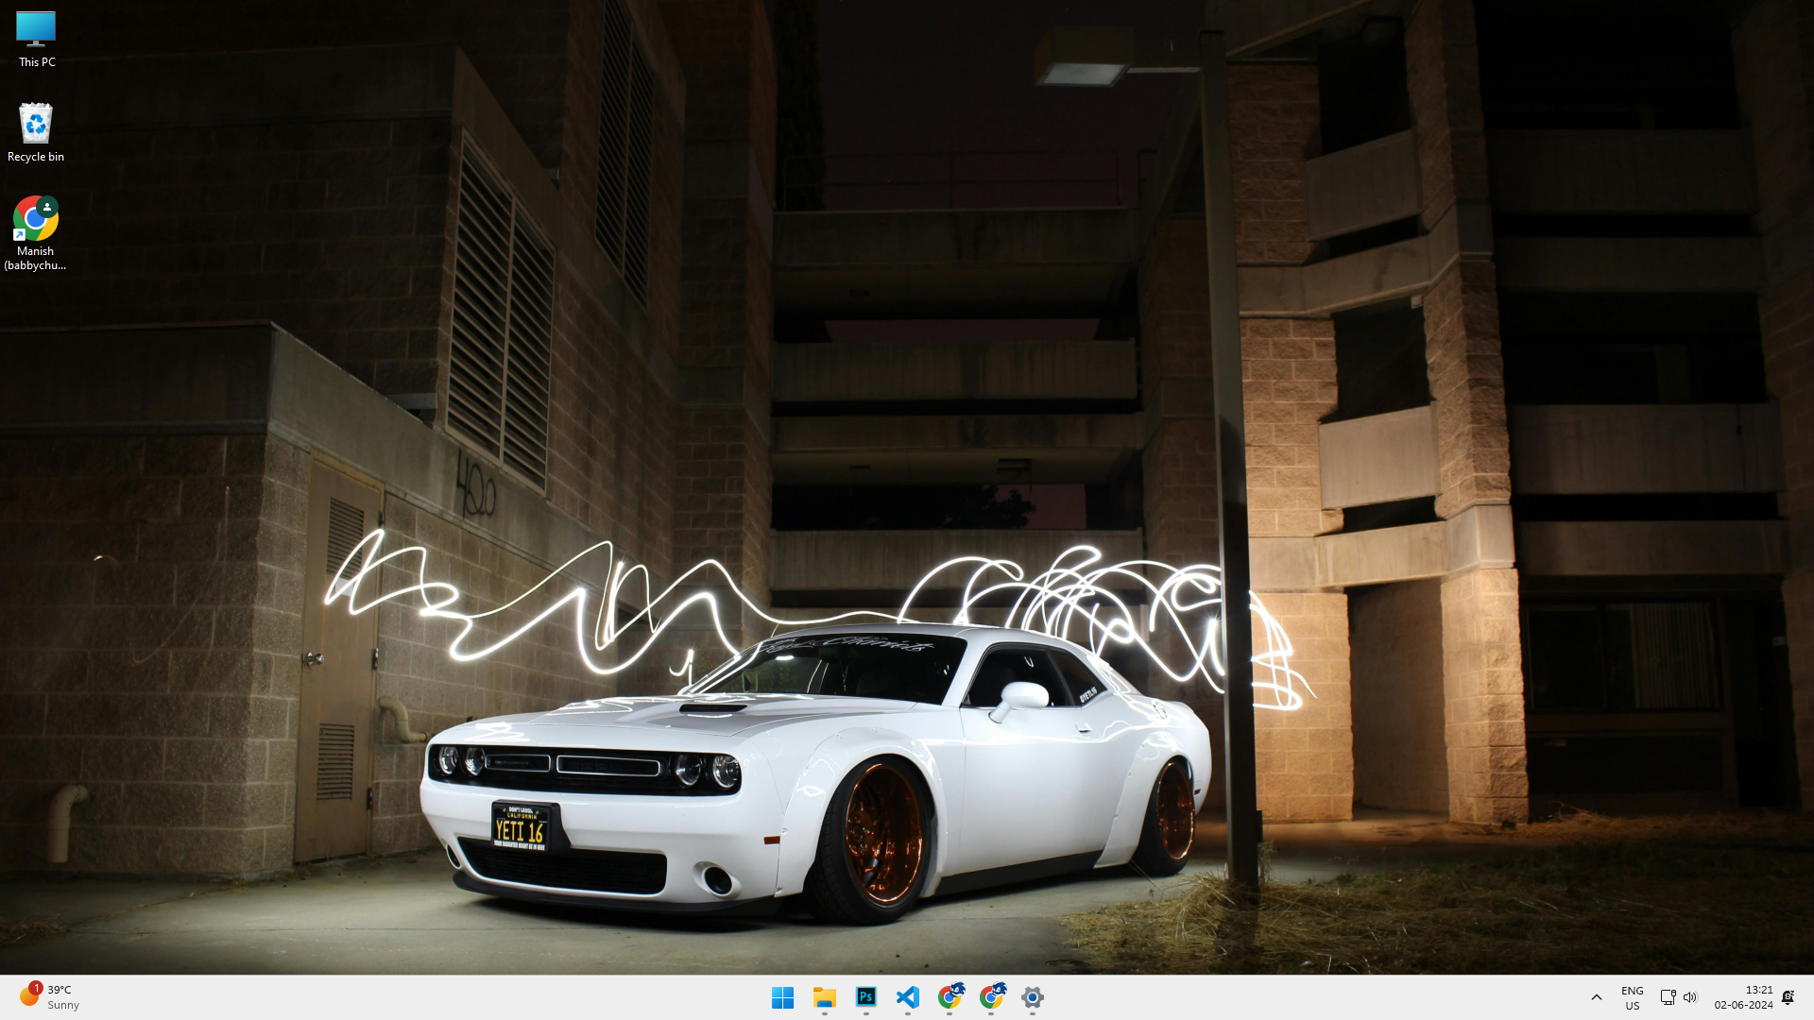The width and height of the screenshot is (1814, 1020).
Task: Click the Windows Start button
Action: pyautogui.click(x=782, y=997)
